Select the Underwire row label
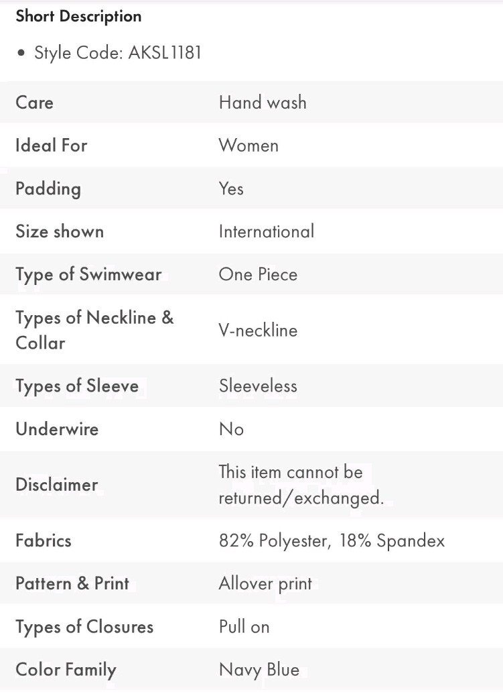 [x=57, y=429]
